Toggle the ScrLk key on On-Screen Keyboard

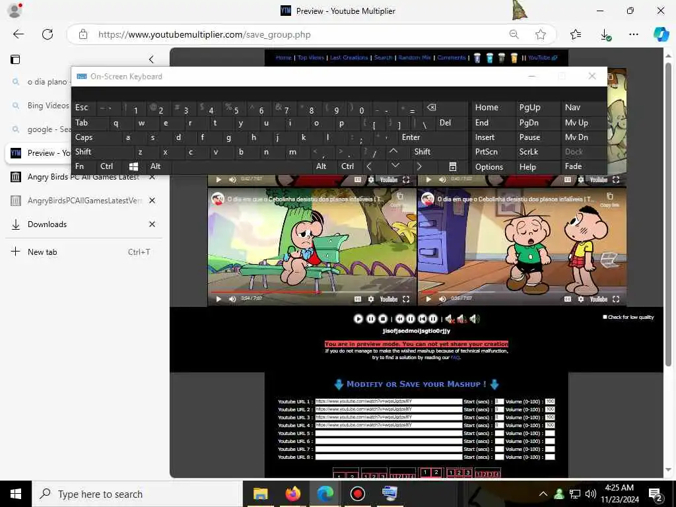click(x=529, y=152)
